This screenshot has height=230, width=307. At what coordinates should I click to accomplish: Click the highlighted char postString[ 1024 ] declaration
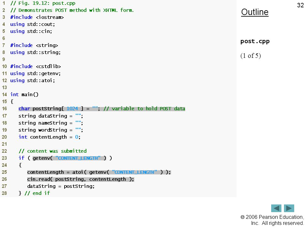point(59,109)
